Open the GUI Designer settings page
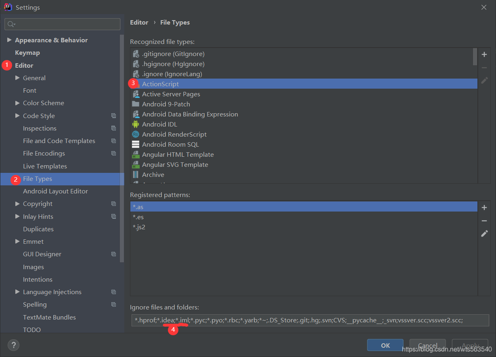Image resolution: width=496 pixels, height=357 pixels. pos(42,254)
